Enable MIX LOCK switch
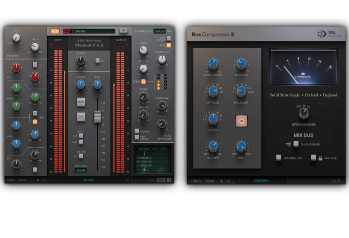 [314, 157]
